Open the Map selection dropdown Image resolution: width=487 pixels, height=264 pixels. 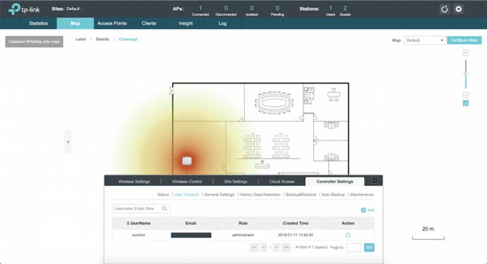[425, 40]
